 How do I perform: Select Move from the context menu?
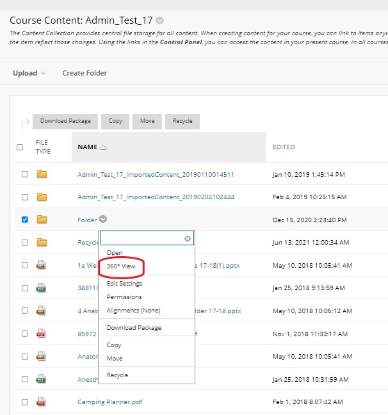point(115,359)
